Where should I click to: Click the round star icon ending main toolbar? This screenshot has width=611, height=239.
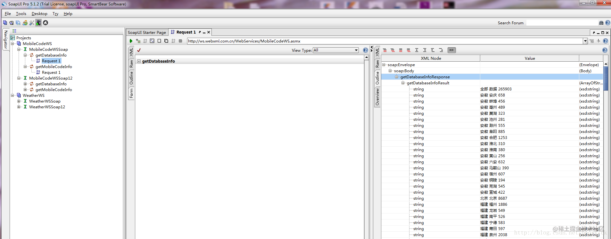45,23
